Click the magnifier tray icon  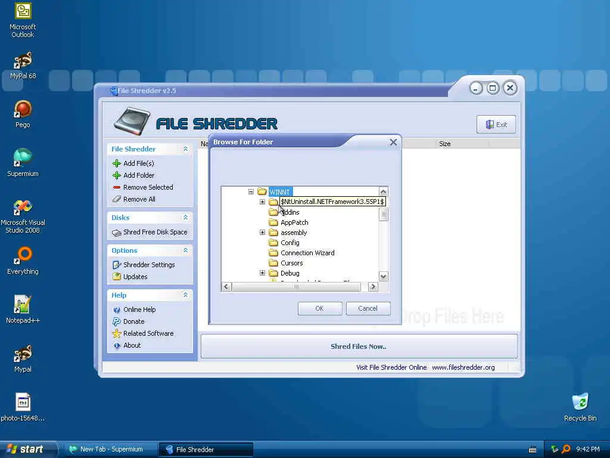point(566,449)
